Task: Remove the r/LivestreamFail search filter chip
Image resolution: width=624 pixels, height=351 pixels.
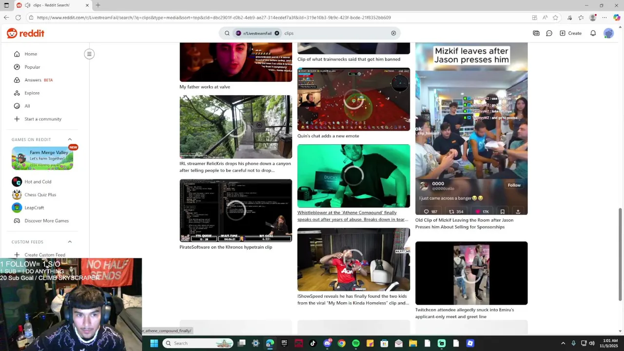Action: [276, 33]
